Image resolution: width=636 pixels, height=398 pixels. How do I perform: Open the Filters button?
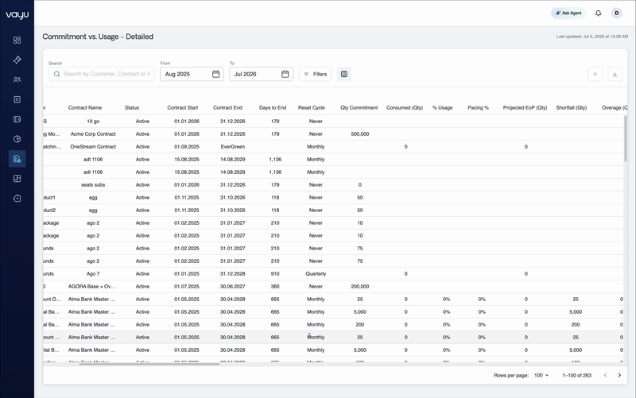pyautogui.click(x=315, y=74)
